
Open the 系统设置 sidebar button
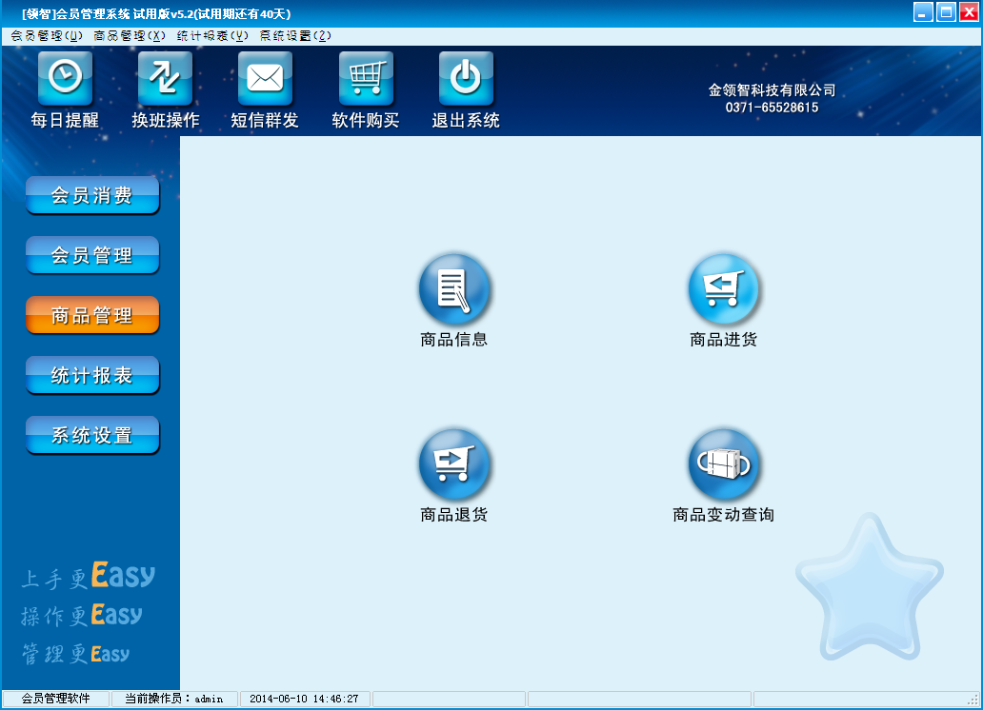92,435
